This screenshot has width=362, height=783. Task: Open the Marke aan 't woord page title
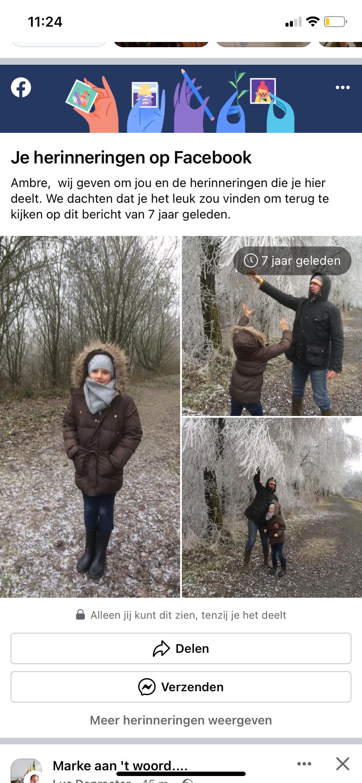120,766
